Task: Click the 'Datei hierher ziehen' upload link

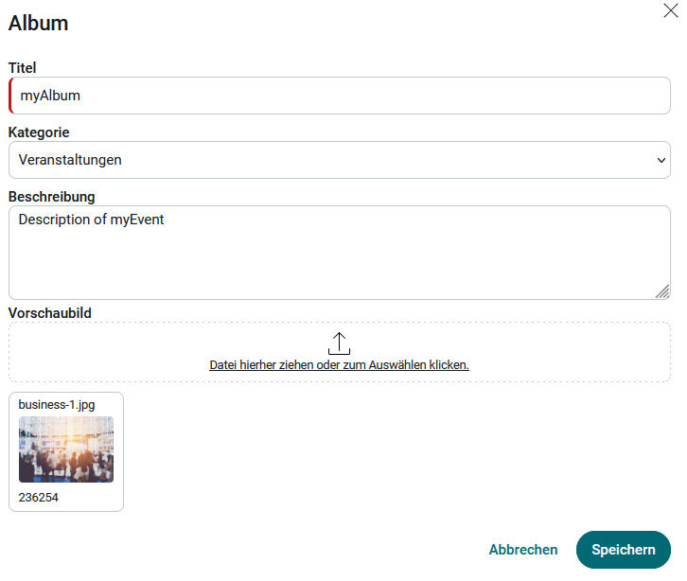Action: coord(339,364)
